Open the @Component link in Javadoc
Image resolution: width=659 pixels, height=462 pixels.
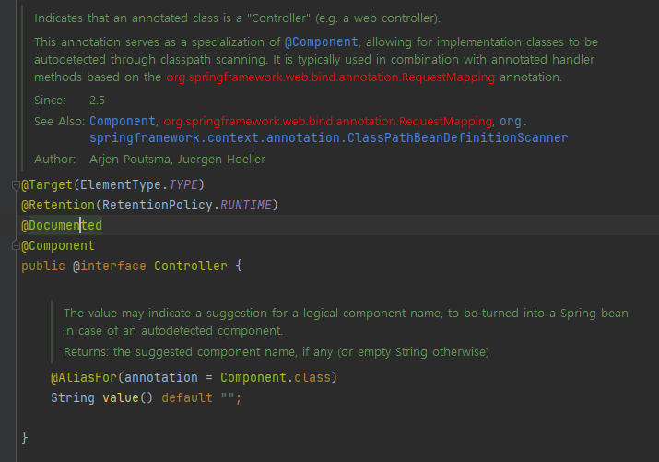pyautogui.click(x=321, y=42)
